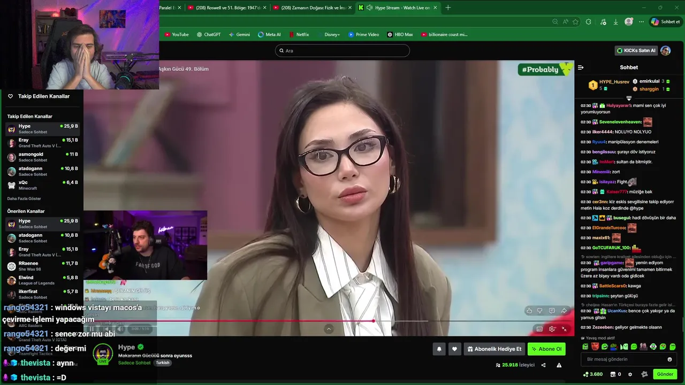This screenshot has height=385, width=685.
Task: Click the Ara search field
Action: point(342,51)
